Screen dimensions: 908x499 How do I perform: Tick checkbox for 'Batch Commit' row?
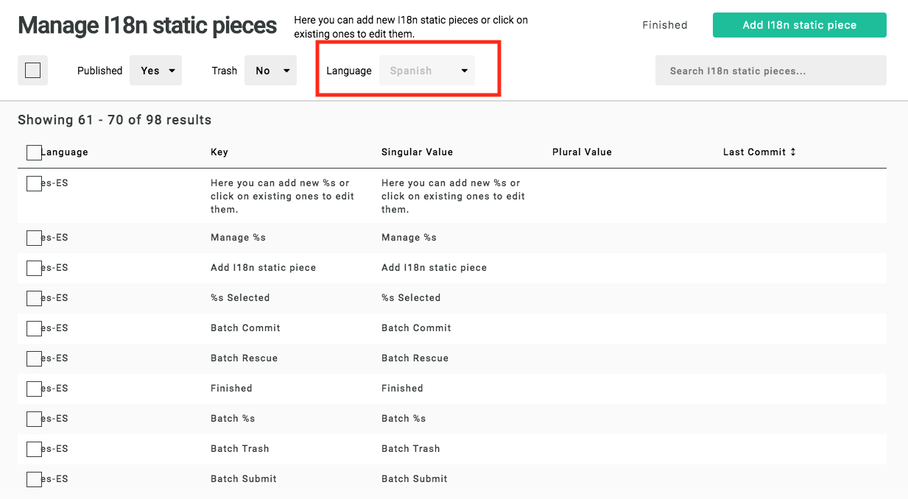pos(34,328)
